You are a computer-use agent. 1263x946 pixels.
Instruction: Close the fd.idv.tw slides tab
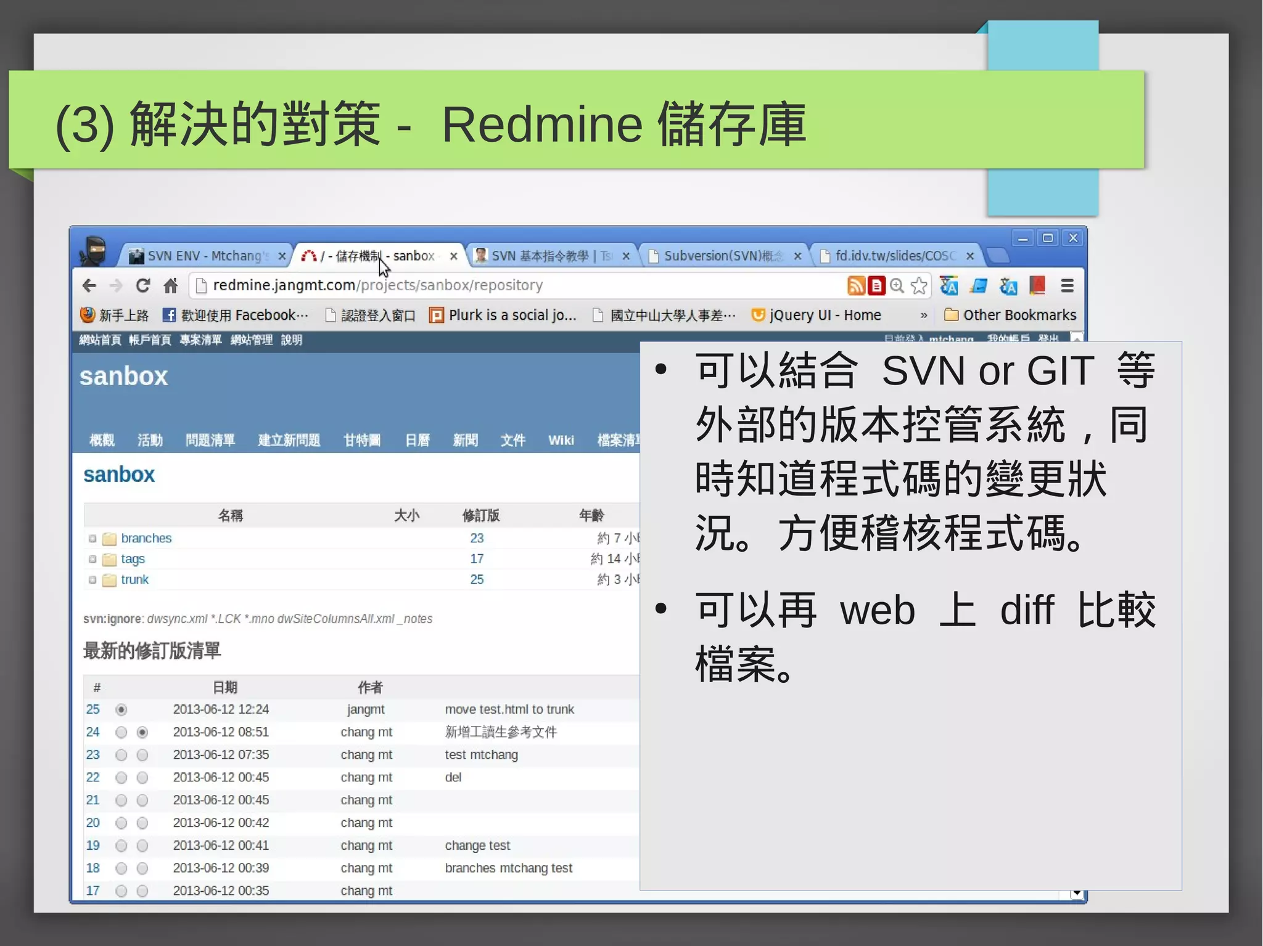click(969, 256)
